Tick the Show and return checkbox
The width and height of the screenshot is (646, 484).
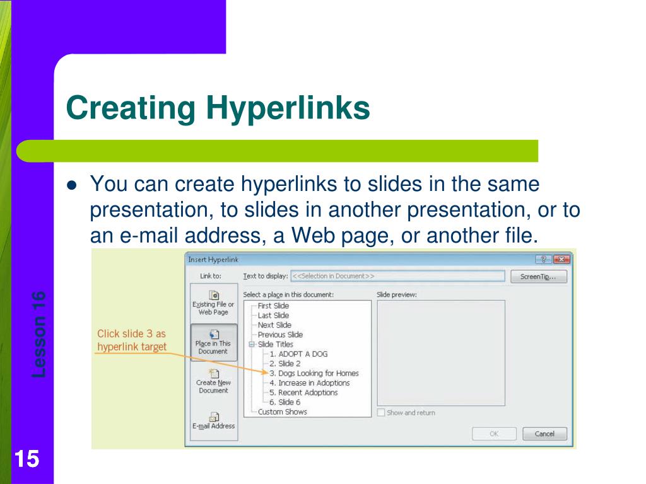[381, 412]
